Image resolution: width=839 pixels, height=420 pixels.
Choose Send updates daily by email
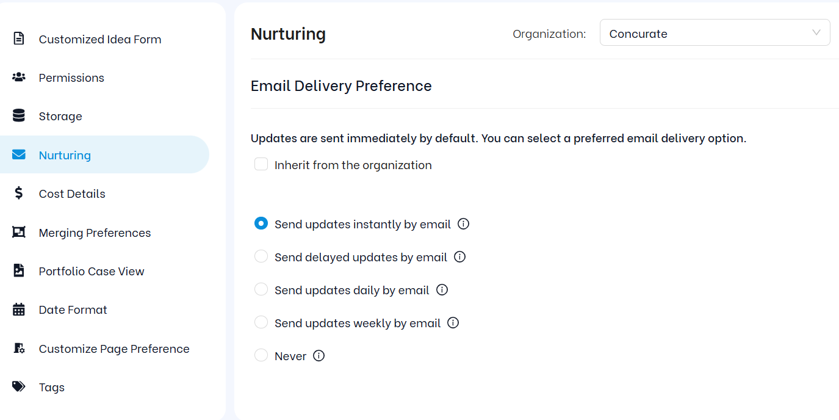[261, 290]
